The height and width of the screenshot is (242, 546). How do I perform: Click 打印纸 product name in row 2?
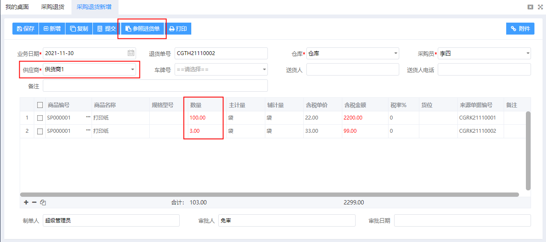click(x=101, y=131)
